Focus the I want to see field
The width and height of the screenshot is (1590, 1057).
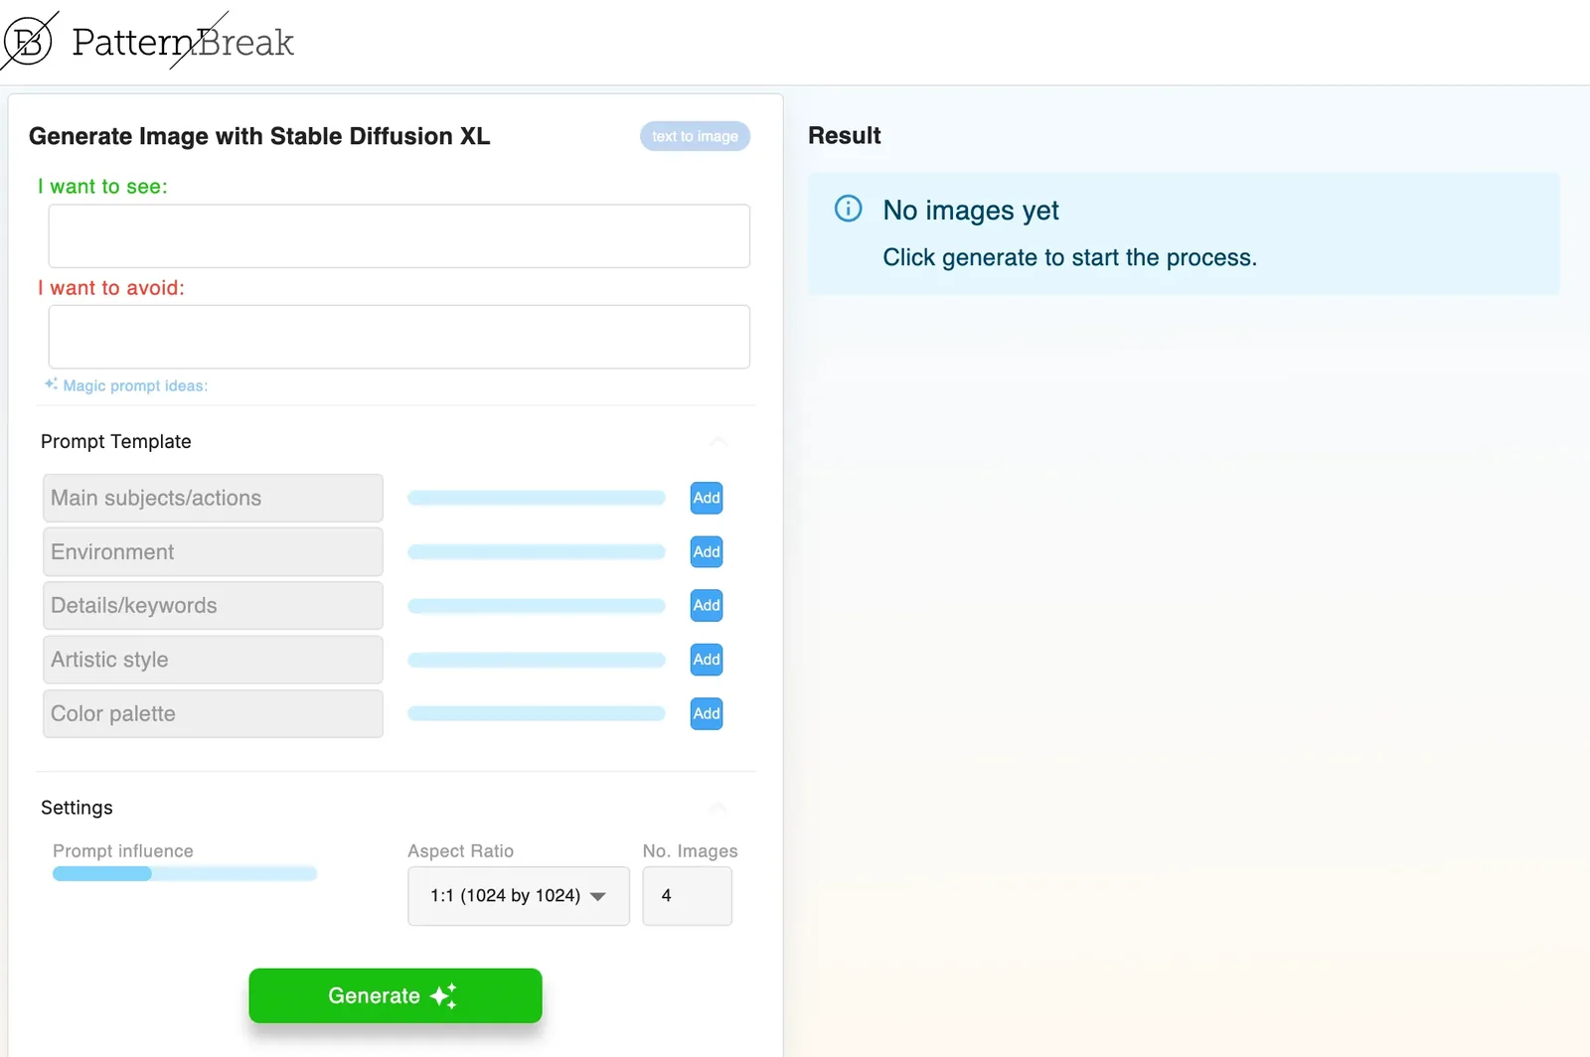[399, 236]
